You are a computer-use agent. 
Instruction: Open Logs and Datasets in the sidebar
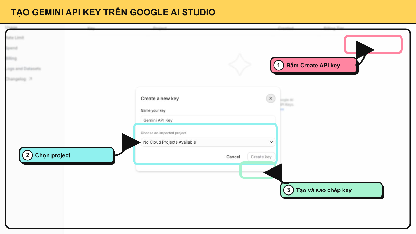coord(23,69)
